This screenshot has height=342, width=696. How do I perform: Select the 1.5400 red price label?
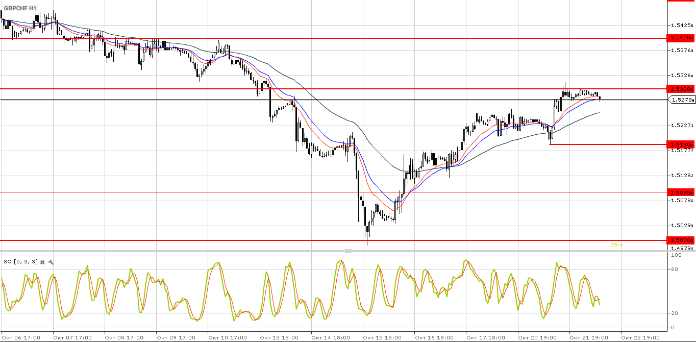[x=681, y=38]
